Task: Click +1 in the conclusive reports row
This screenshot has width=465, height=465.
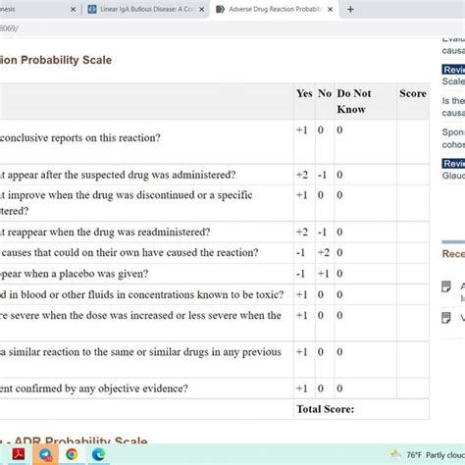Action: click(x=302, y=129)
